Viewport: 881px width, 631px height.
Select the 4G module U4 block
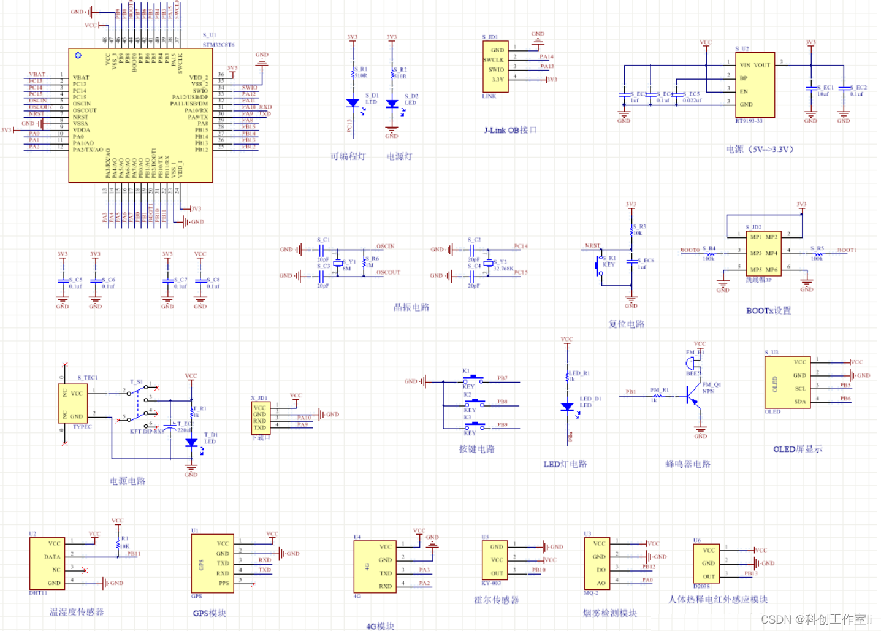point(375,567)
